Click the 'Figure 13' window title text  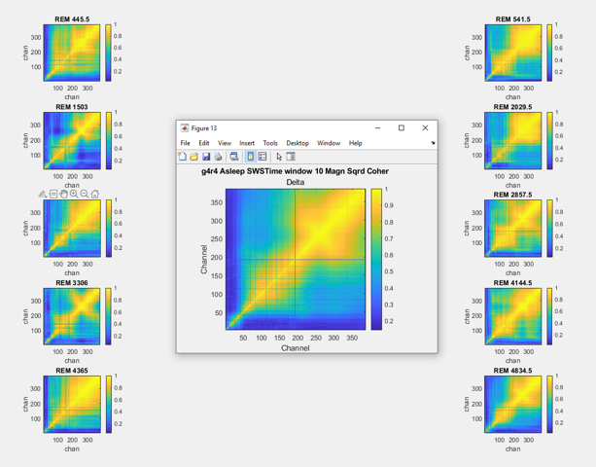tap(204, 128)
